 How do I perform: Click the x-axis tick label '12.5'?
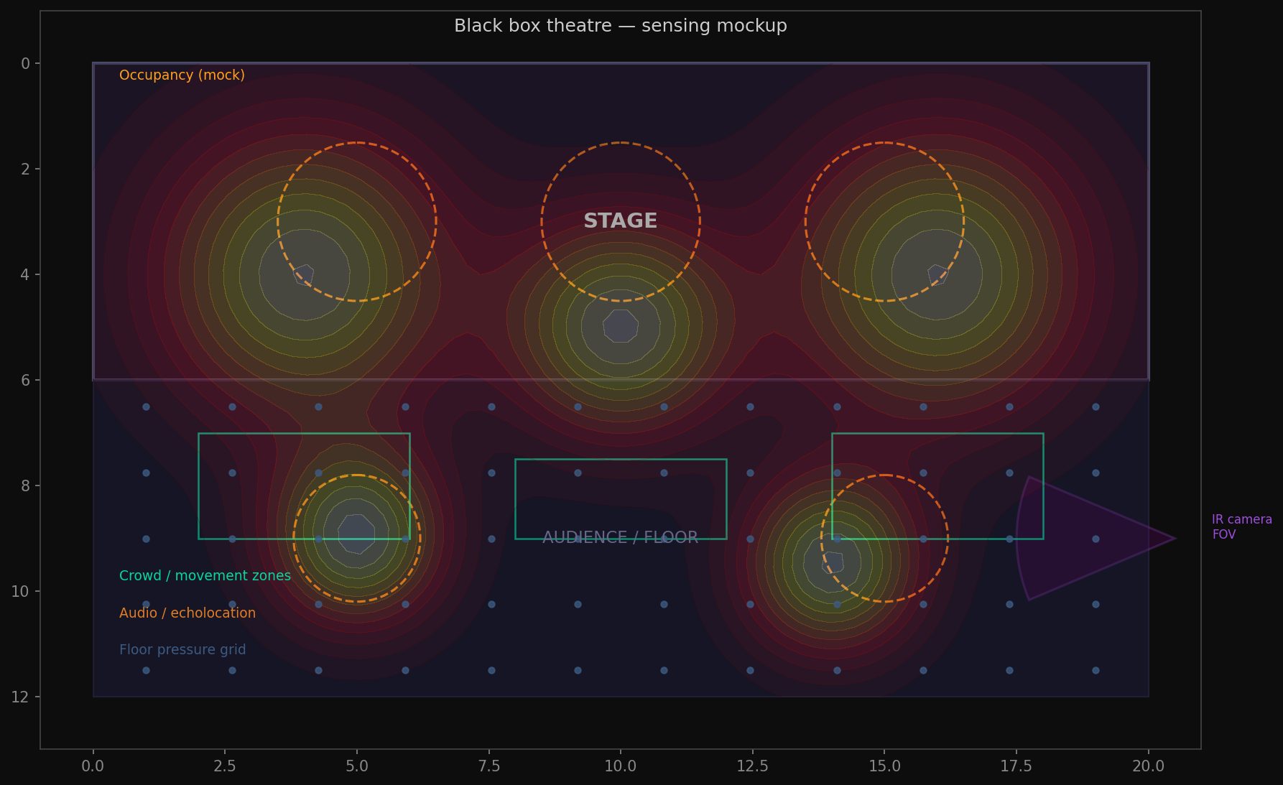click(753, 766)
